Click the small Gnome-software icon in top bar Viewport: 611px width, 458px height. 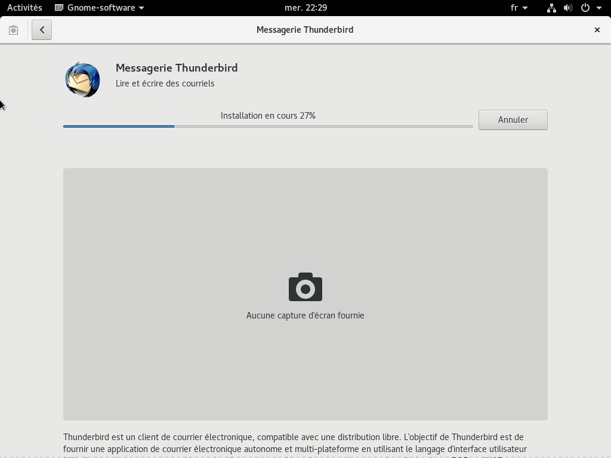59,8
